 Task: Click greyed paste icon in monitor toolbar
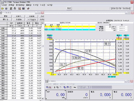(x=60, y=87)
